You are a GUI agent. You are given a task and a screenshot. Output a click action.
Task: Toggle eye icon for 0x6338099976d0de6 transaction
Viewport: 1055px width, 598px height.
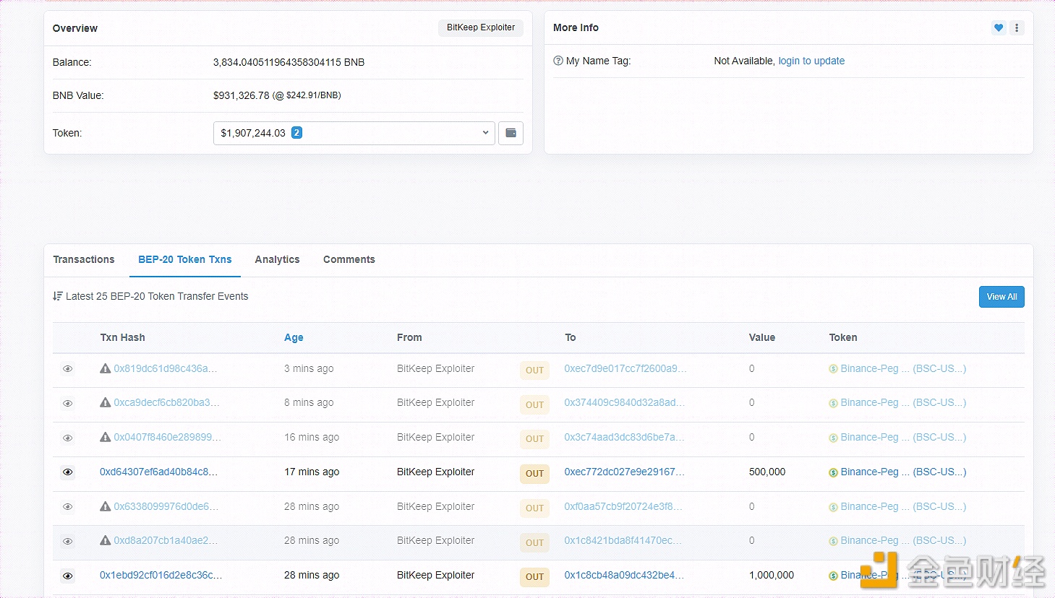tap(67, 507)
